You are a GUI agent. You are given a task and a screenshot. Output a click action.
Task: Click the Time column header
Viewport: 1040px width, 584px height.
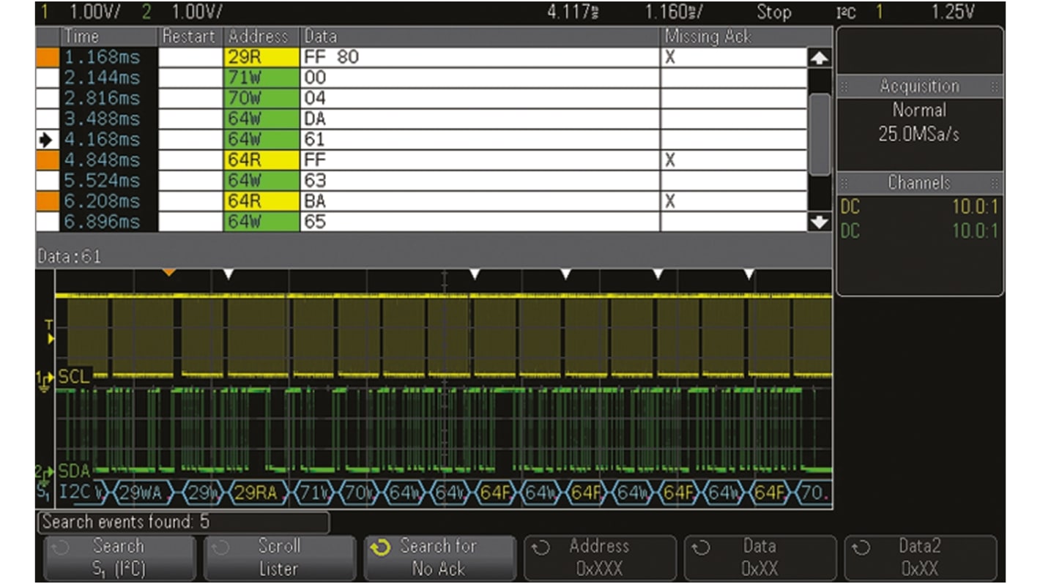tap(109, 37)
